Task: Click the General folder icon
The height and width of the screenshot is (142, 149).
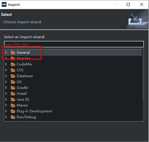Action: pyautogui.click(x=13, y=52)
